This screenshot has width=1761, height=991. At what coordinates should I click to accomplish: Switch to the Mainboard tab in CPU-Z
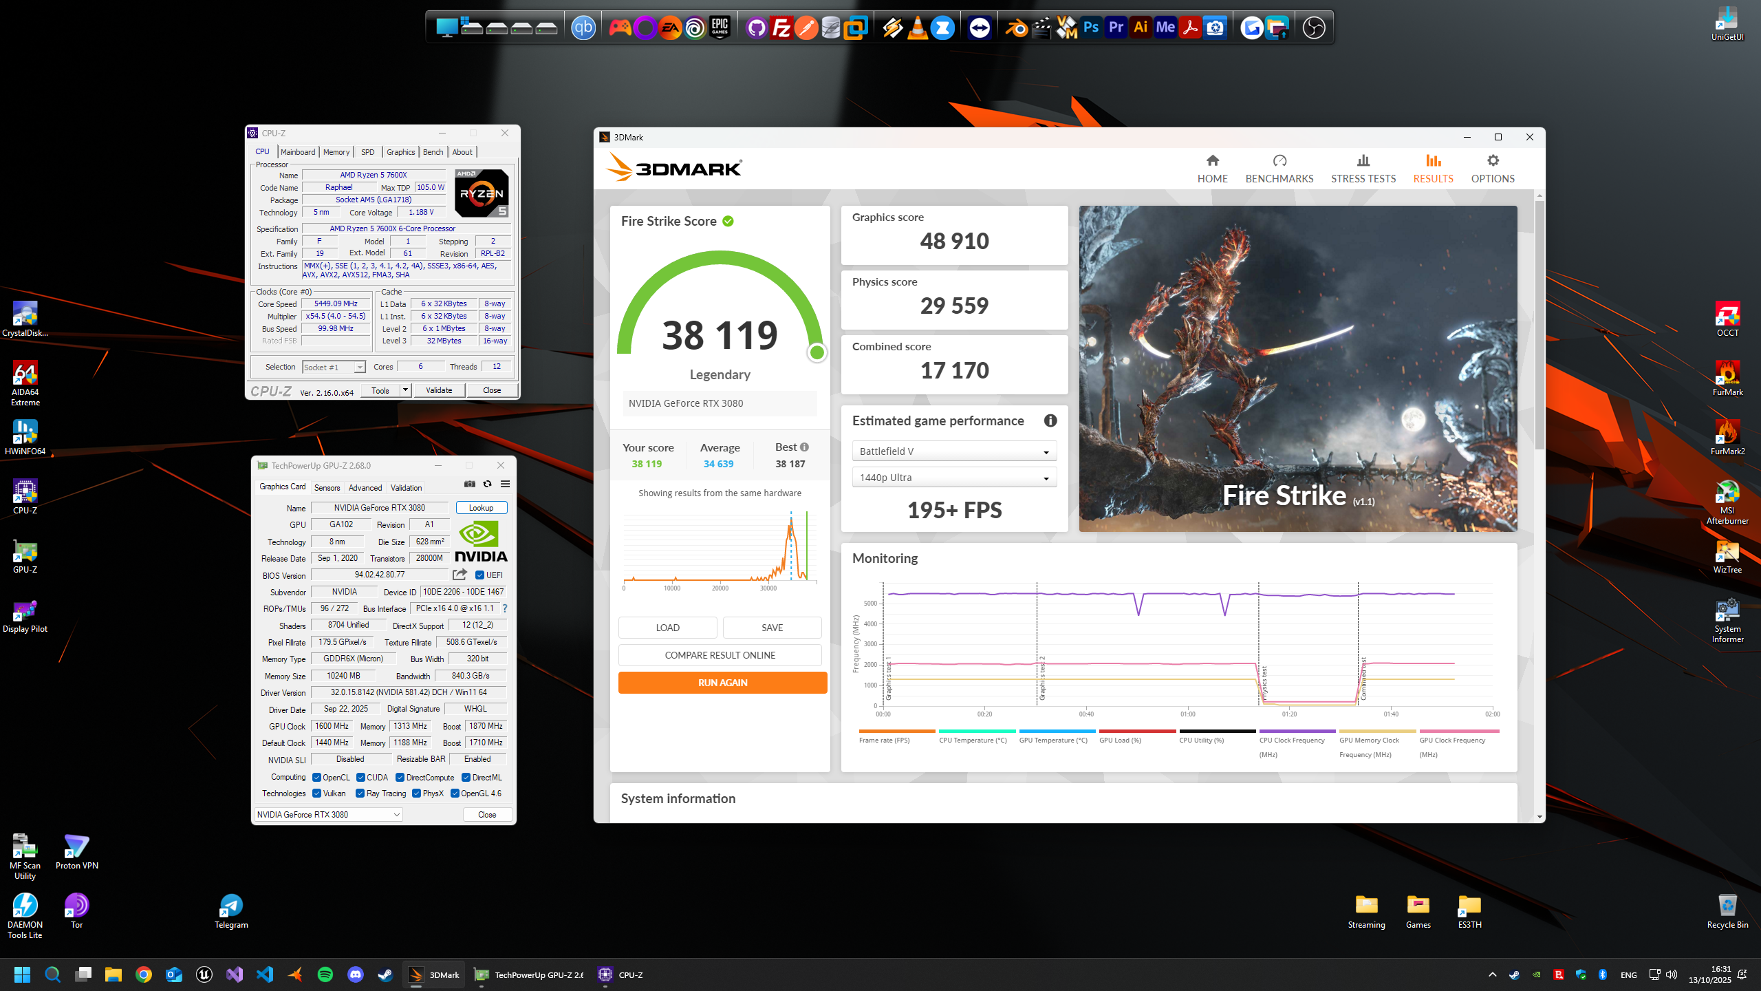[297, 152]
